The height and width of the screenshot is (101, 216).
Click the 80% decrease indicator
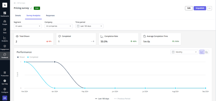tap(49, 42)
